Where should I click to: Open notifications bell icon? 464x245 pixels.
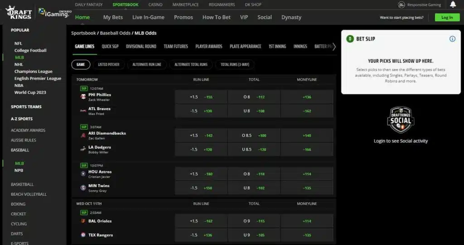coord(453,4)
